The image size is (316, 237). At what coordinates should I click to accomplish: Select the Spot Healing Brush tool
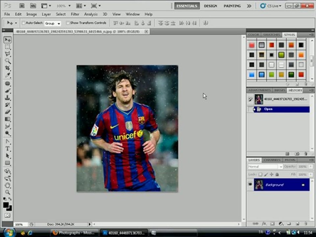click(x=8, y=83)
